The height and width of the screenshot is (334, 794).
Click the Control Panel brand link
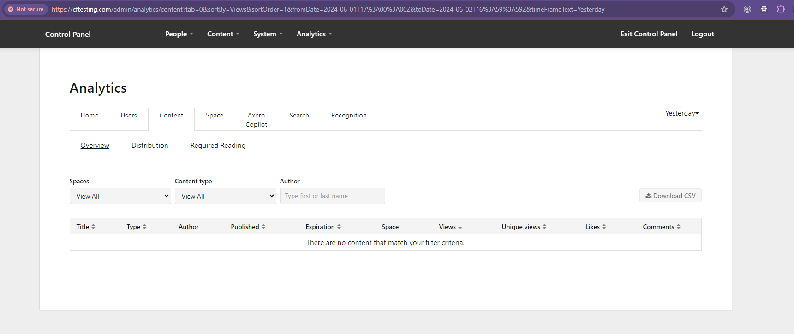coord(68,34)
